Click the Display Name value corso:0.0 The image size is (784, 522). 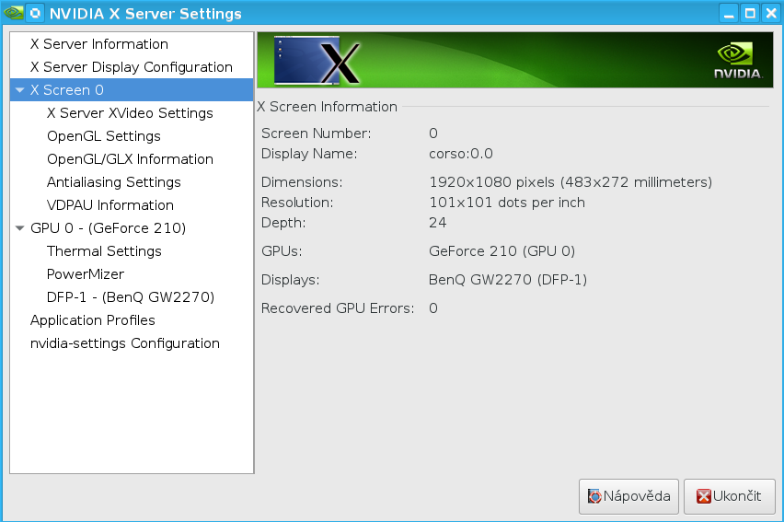461,154
